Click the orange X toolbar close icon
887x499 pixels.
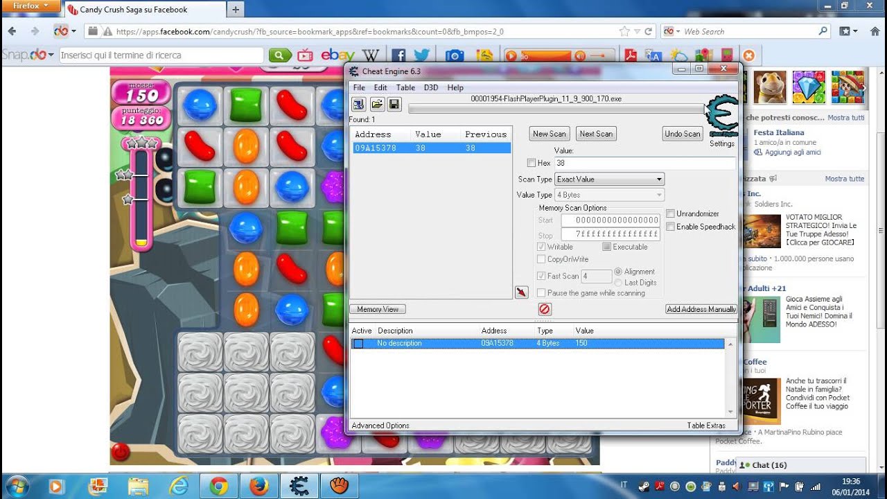748,55
